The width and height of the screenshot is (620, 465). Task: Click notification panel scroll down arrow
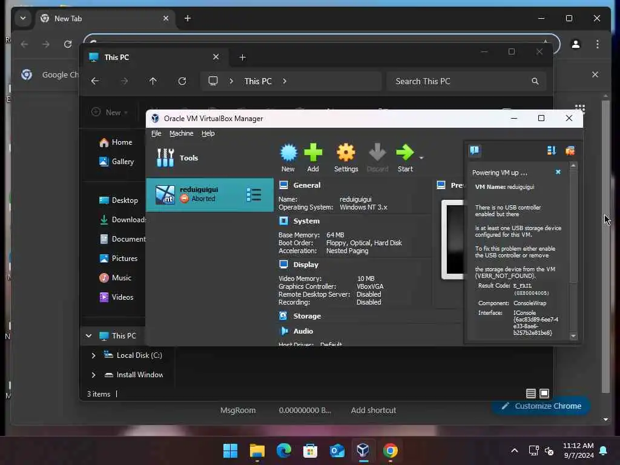click(x=573, y=336)
